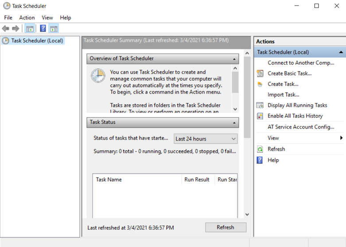The image size is (346, 247).
Task: Click AT Service Account Configuration action
Action: [x=301, y=127]
